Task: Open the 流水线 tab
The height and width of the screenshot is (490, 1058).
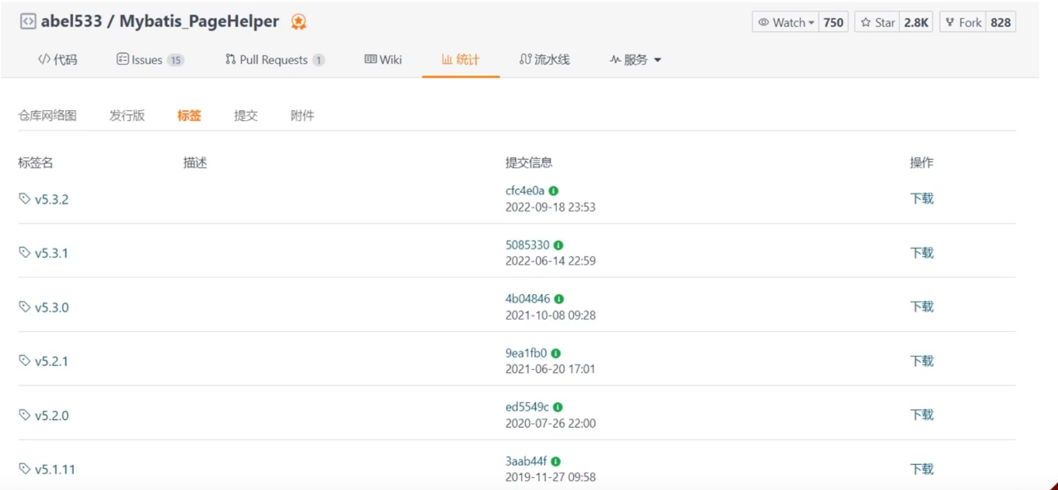Action: (544, 59)
